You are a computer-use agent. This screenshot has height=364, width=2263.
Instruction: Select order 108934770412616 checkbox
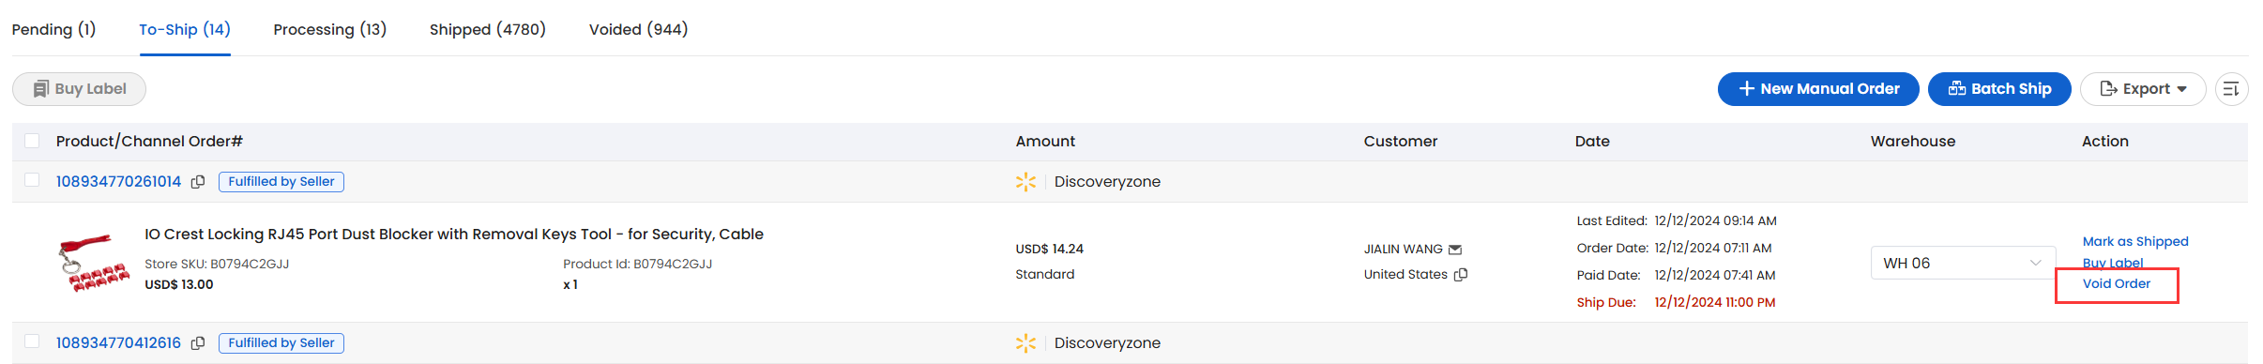32,341
